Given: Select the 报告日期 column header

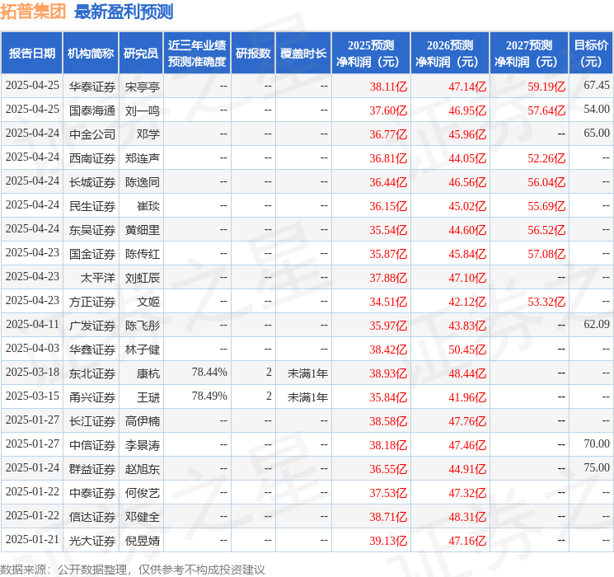Looking at the screenshot, I should tap(31, 54).
